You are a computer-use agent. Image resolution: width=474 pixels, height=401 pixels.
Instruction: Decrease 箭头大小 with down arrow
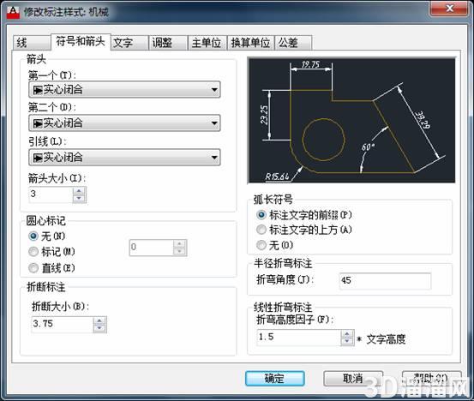(x=80, y=198)
